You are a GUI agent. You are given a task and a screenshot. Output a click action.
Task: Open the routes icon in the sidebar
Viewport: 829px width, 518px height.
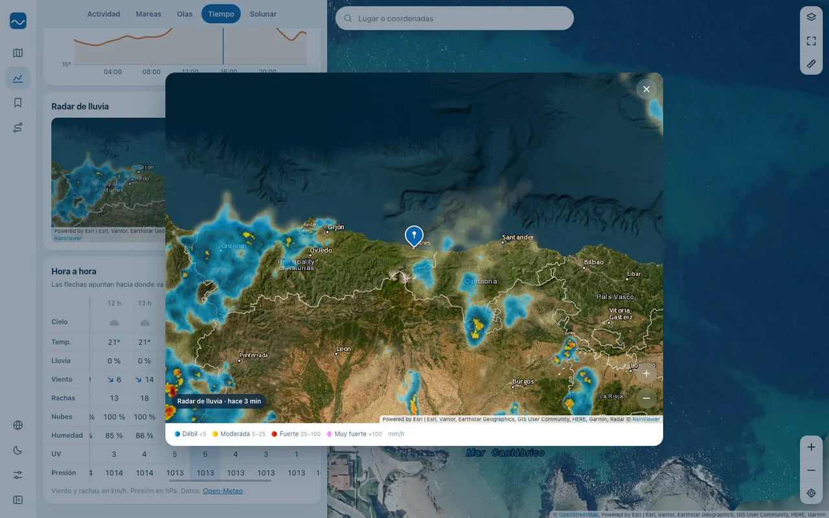(x=17, y=128)
